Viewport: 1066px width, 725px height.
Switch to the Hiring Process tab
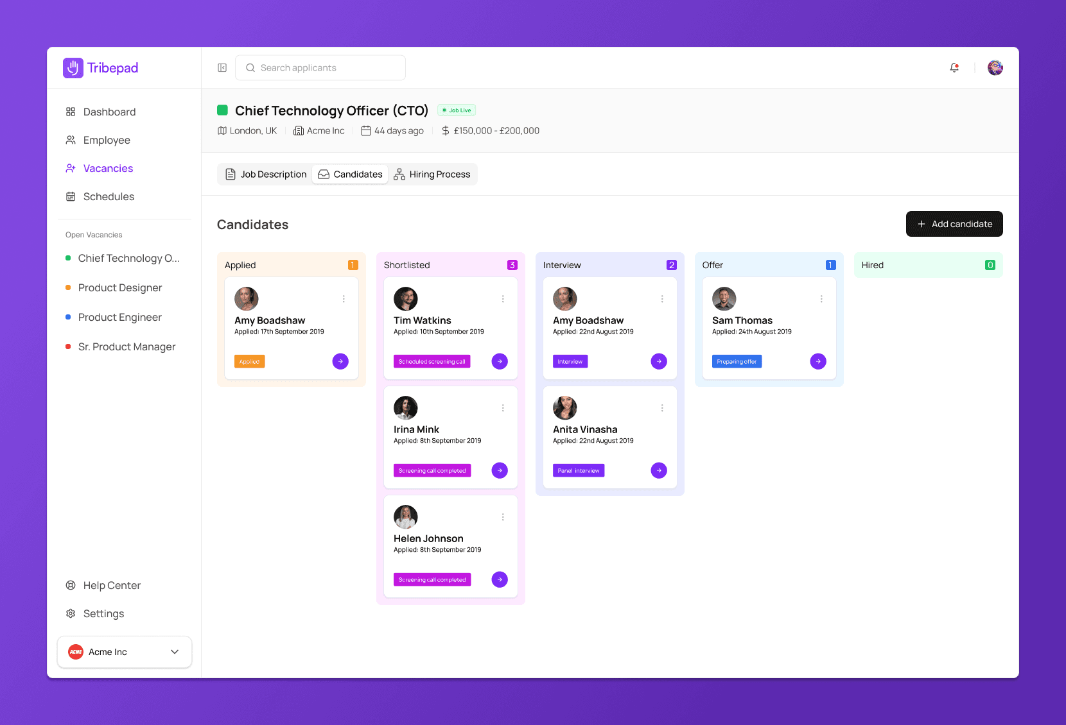[x=433, y=174]
